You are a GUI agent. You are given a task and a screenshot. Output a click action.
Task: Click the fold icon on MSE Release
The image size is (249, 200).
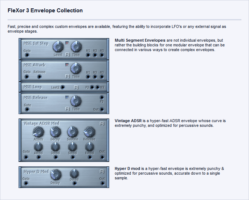(x=68, y=109)
